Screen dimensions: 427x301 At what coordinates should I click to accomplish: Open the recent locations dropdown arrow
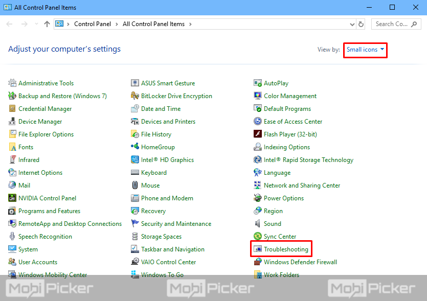point(36,24)
